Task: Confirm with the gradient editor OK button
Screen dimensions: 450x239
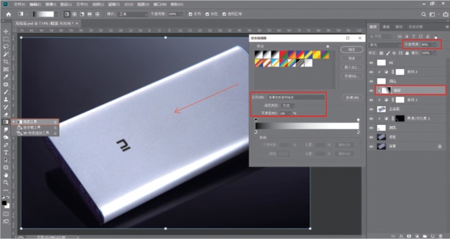Action: [x=352, y=49]
